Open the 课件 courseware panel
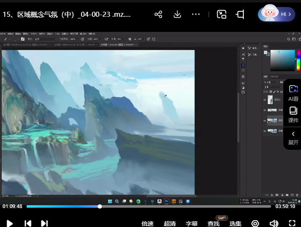The image size is (301, 227). coord(293,115)
